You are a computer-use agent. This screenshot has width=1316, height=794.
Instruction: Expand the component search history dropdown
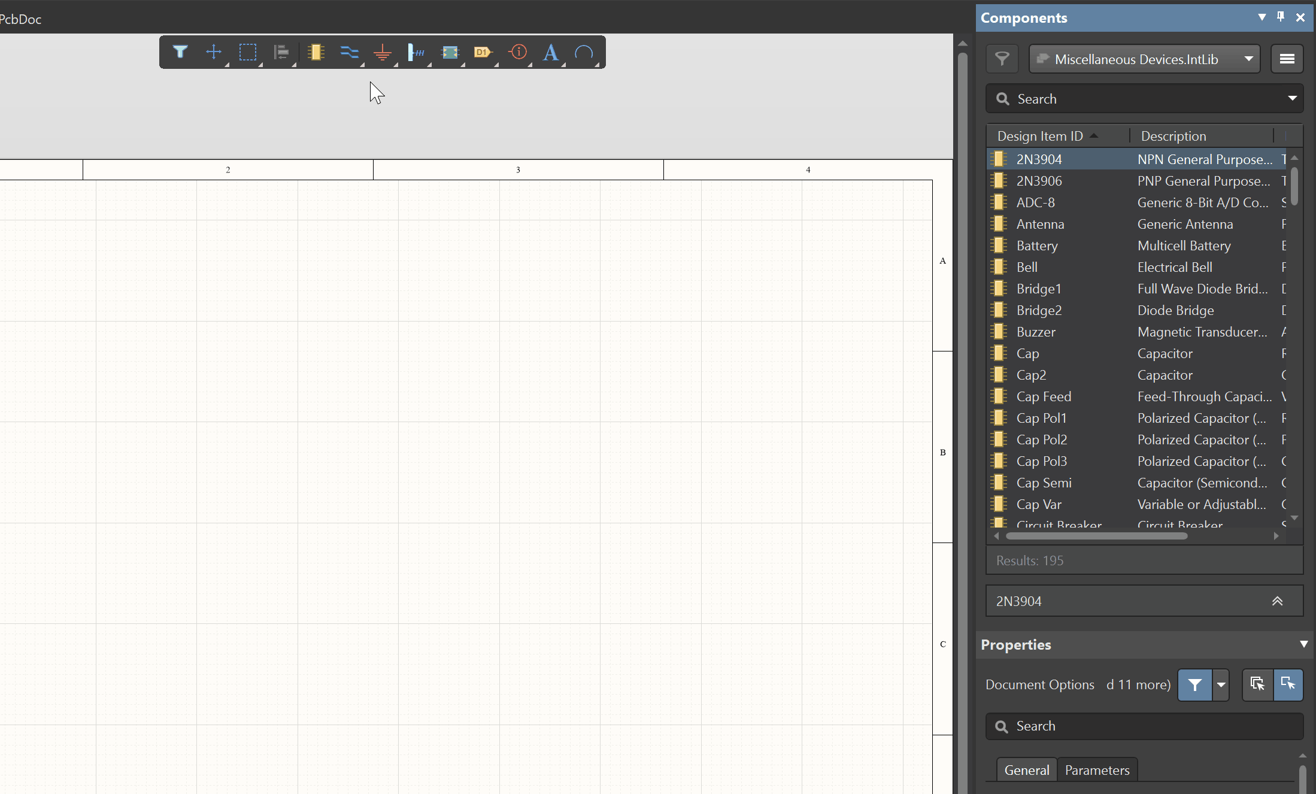[1292, 98]
